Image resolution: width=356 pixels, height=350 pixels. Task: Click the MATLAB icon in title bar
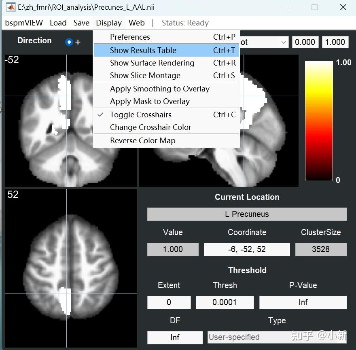tap(11, 7)
